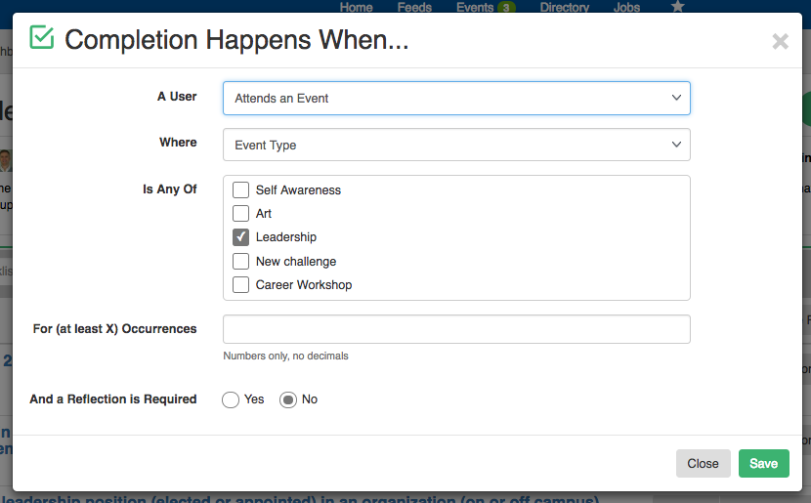The width and height of the screenshot is (811, 503).
Task: Click the gray Close button
Action: [x=703, y=463]
